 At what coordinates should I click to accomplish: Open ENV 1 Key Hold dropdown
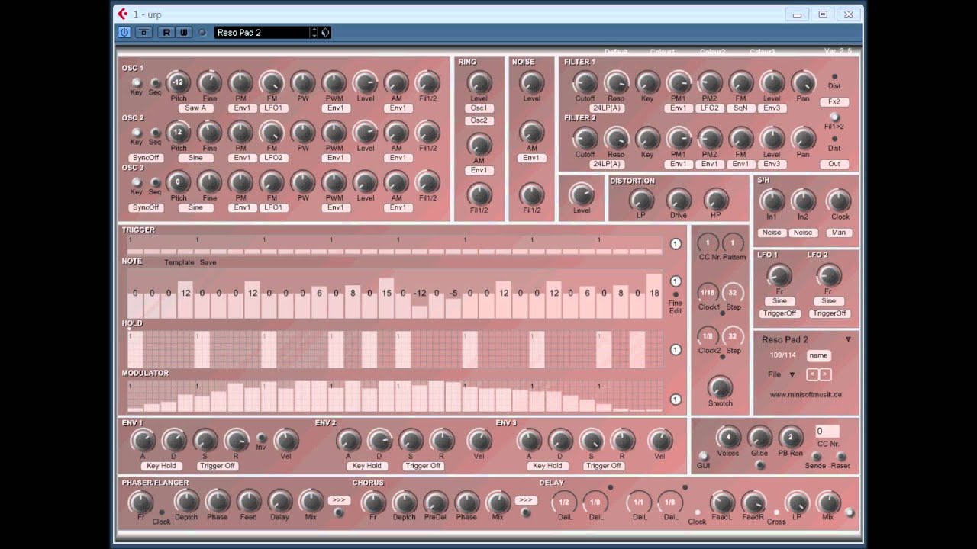[161, 466]
